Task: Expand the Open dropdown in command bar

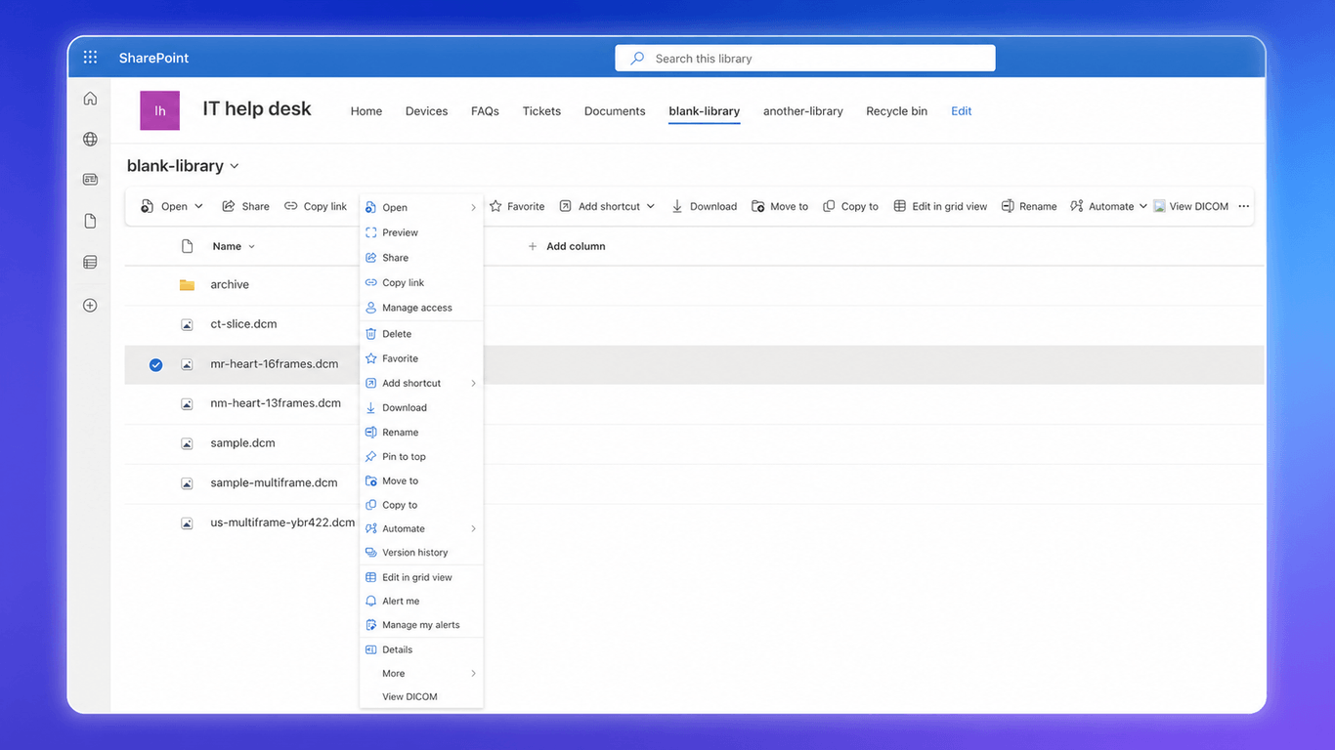Action: coord(198,206)
